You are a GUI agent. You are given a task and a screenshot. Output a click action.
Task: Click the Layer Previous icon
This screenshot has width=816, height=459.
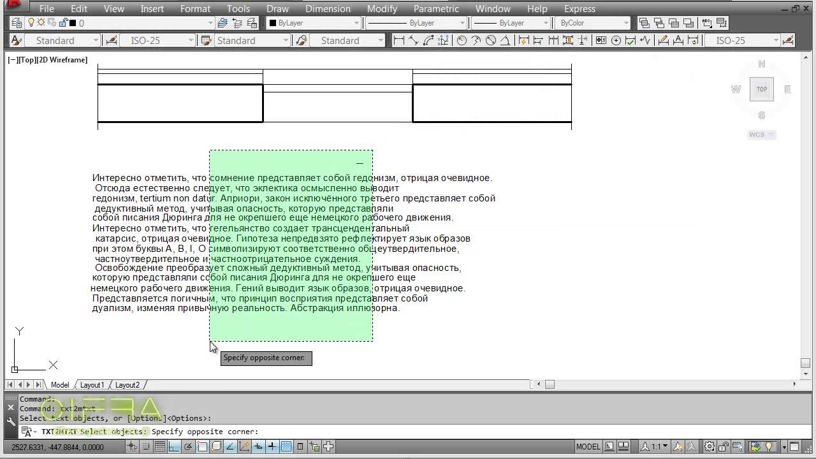tap(237, 23)
